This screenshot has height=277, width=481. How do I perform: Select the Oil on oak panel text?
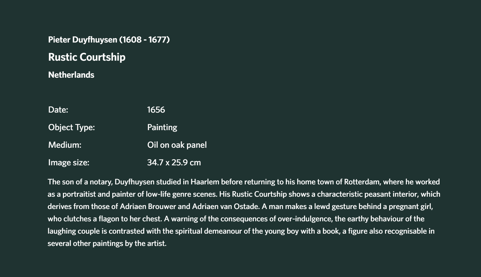pyautogui.click(x=177, y=145)
